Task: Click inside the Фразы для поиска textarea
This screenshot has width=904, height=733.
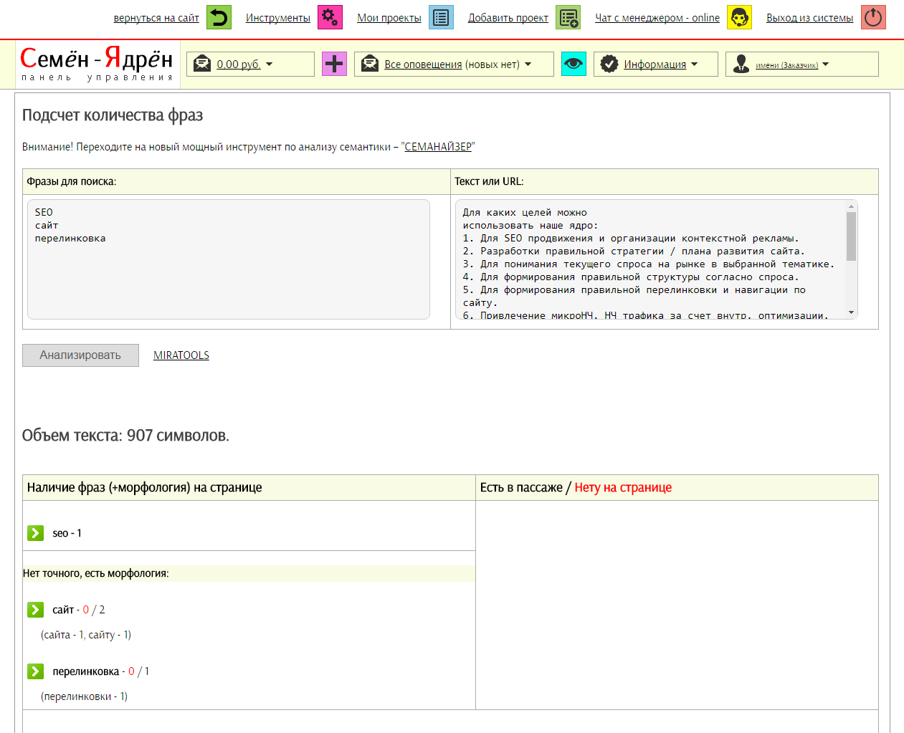Action: (229, 259)
